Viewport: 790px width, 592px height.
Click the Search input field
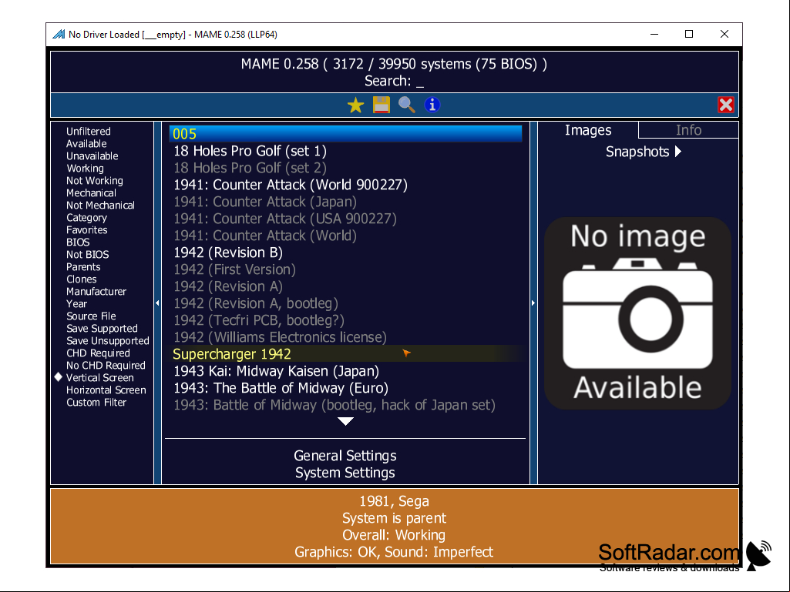pyautogui.click(x=394, y=81)
